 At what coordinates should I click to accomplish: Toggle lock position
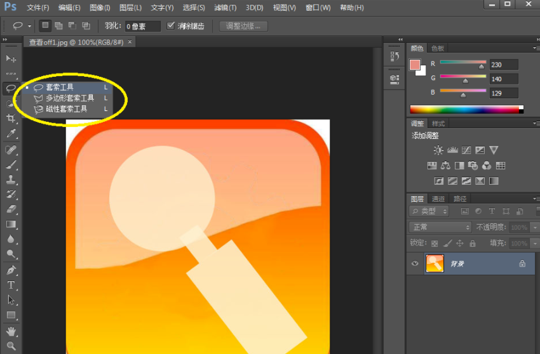click(x=460, y=244)
